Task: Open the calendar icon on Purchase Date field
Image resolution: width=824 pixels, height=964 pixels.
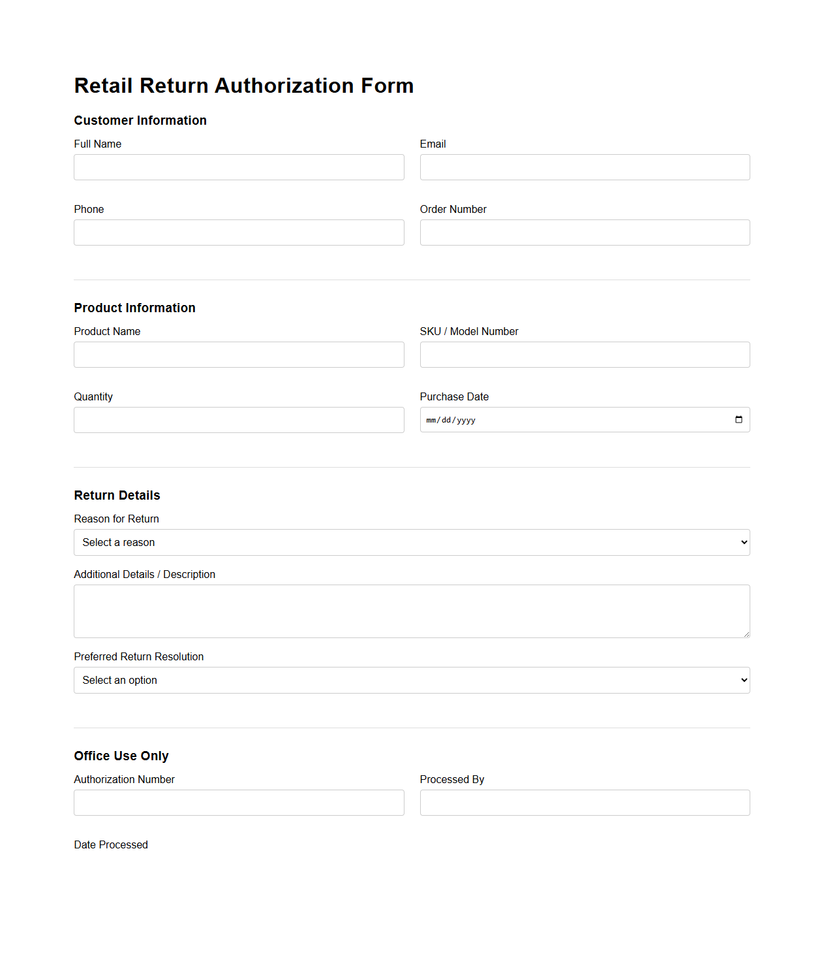Action: [x=739, y=420]
